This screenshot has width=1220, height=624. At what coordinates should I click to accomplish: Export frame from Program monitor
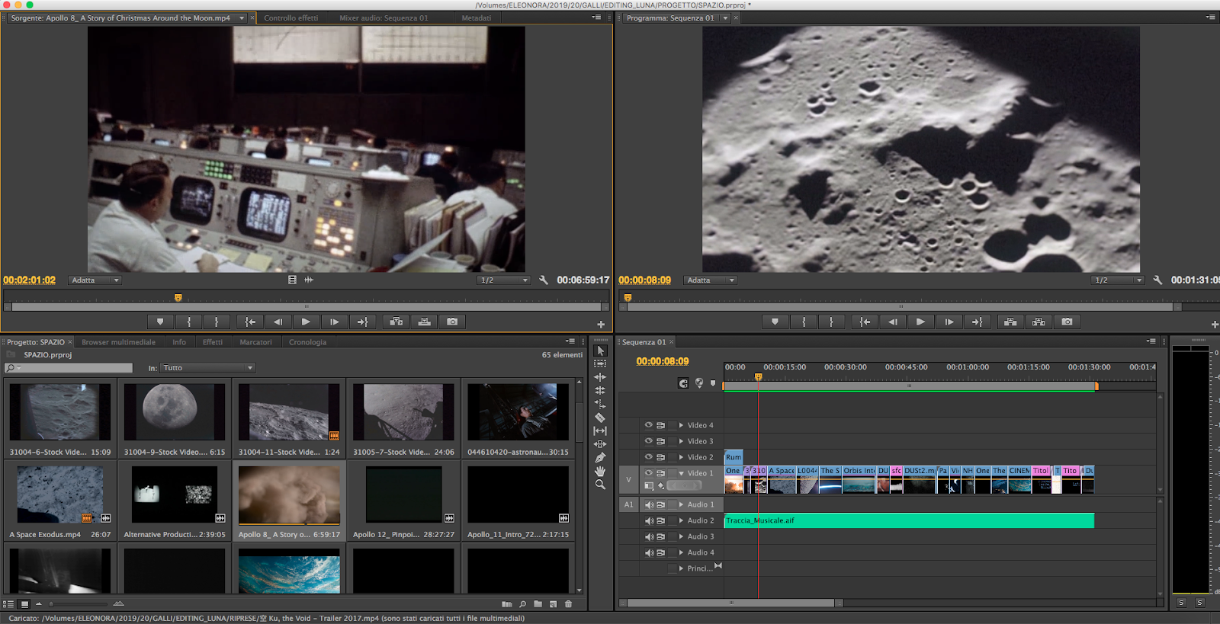click(x=1067, y=322)
